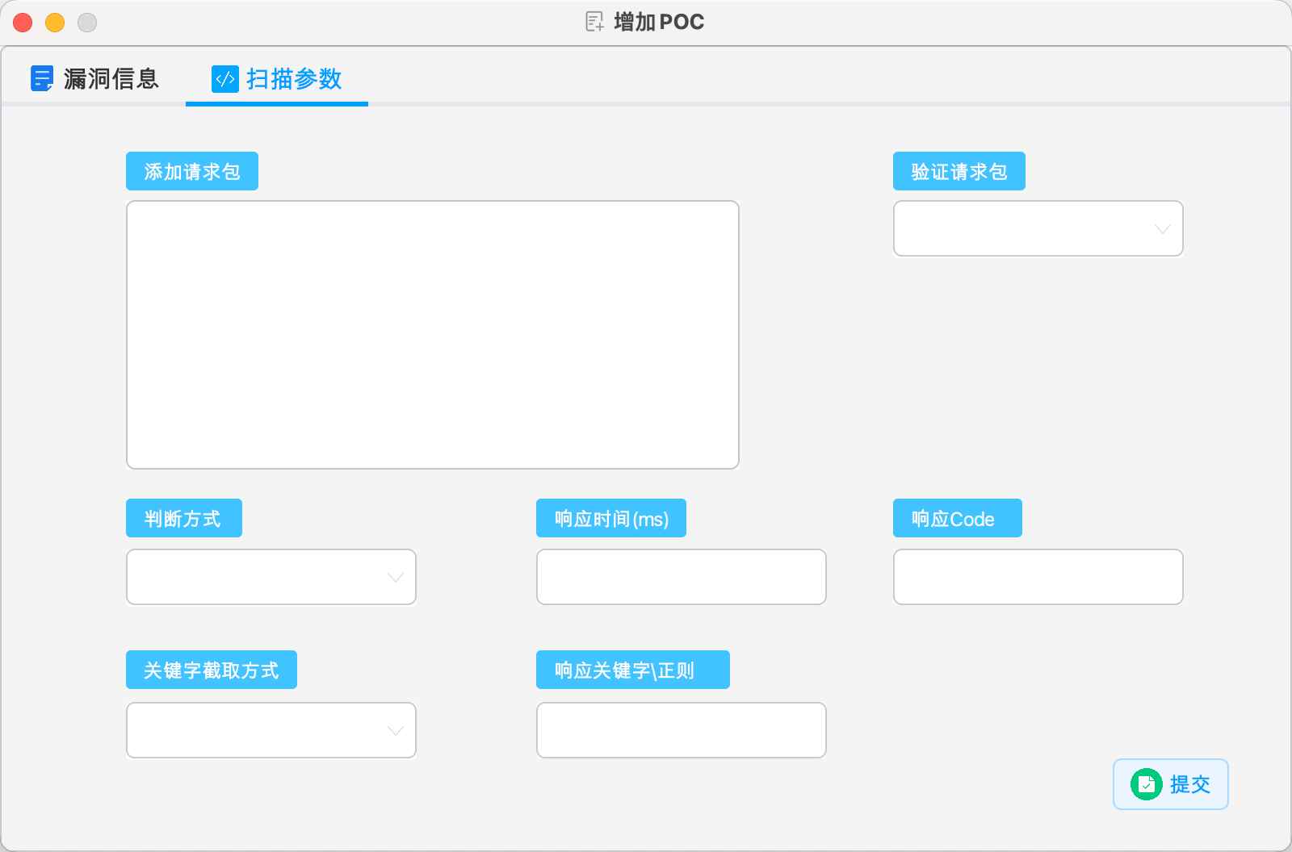Click the 验证请求包 label button
Viewport: 1292px width, 852px height.
[959, 171]
